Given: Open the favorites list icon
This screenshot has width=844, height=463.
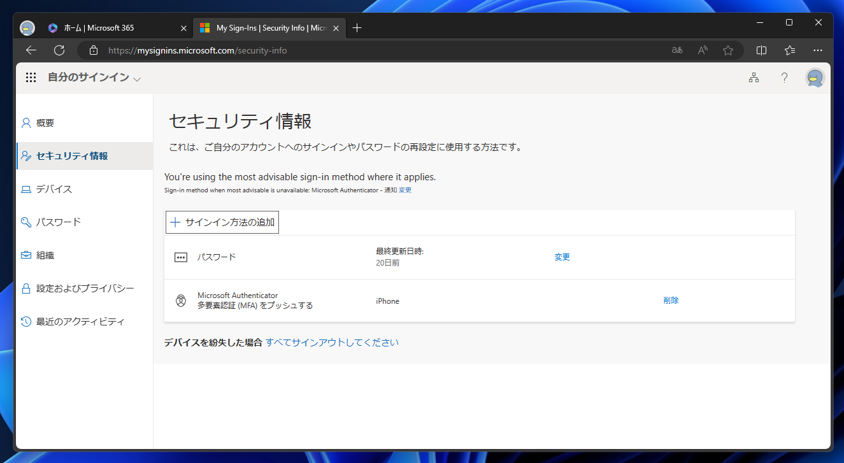Looking at the screenshot, I should [790, 50].
